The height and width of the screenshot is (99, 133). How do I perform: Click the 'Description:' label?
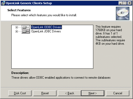coord(20,73)
